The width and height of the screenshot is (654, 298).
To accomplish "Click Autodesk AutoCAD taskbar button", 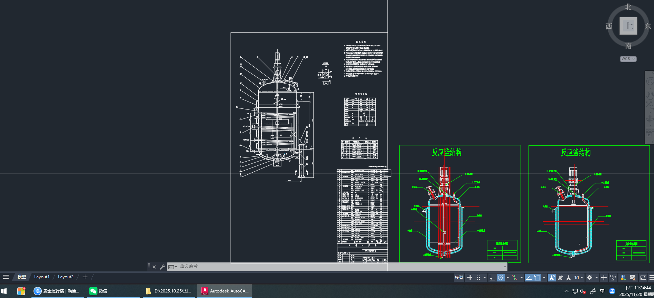I will (x=225, y=291).
